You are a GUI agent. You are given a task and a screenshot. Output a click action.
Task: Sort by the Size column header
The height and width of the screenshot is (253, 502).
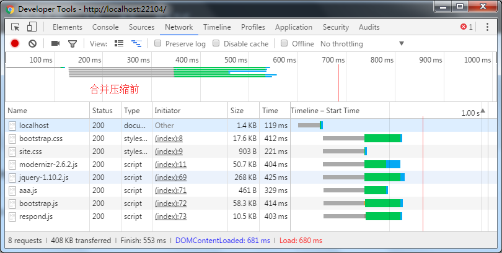point(244,111)
